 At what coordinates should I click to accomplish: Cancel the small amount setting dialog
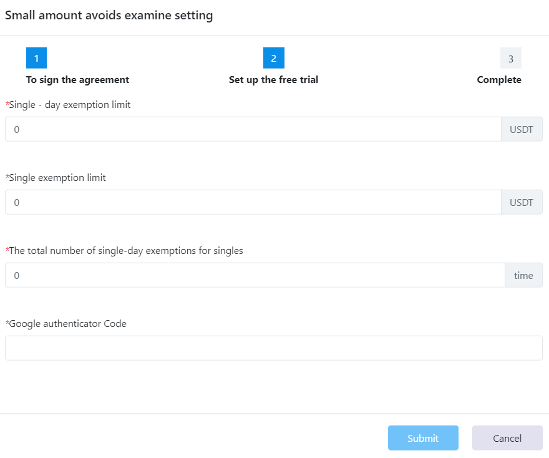click(x=507, y=438)
